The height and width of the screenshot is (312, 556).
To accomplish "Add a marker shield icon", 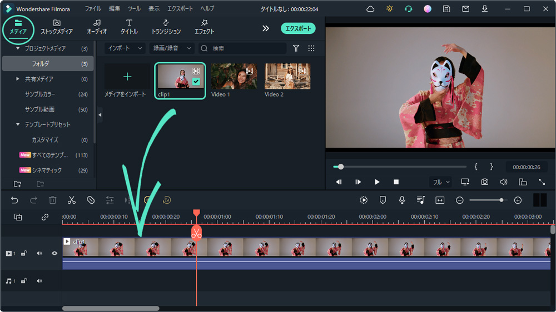I will [383, 200].
